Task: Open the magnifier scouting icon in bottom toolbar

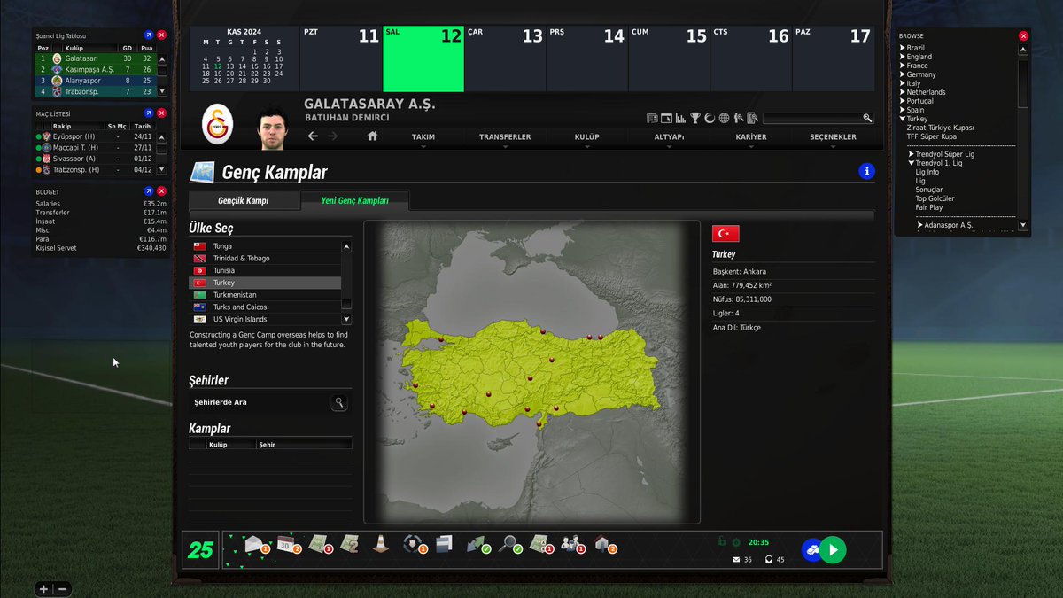Action: 508,544
